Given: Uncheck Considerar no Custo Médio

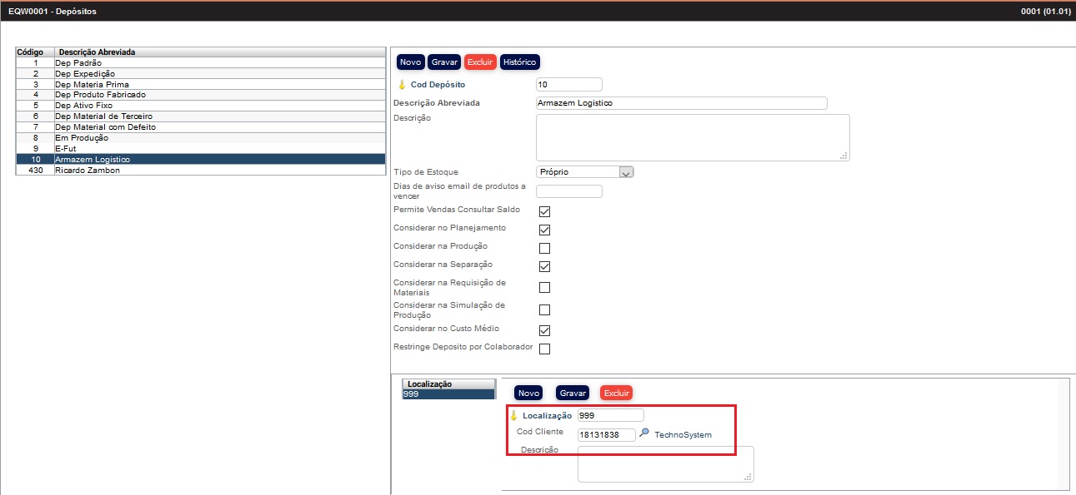Looking at the screenshot, I should coord(544,330).
